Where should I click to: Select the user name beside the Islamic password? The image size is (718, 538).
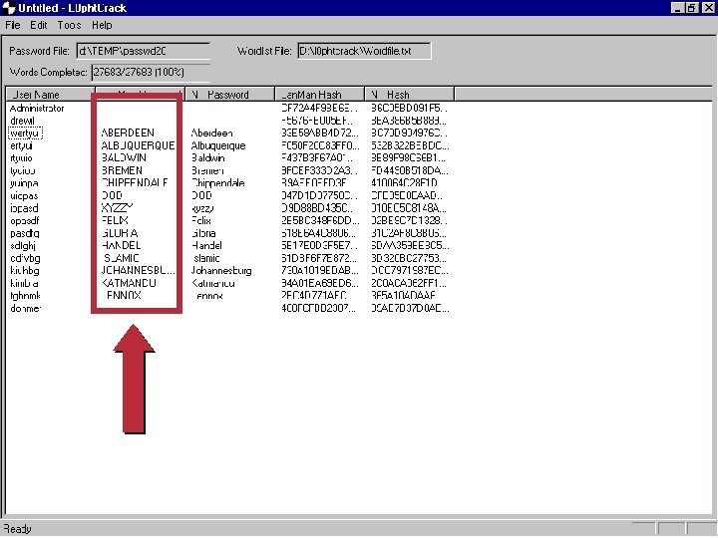(25, 258)
